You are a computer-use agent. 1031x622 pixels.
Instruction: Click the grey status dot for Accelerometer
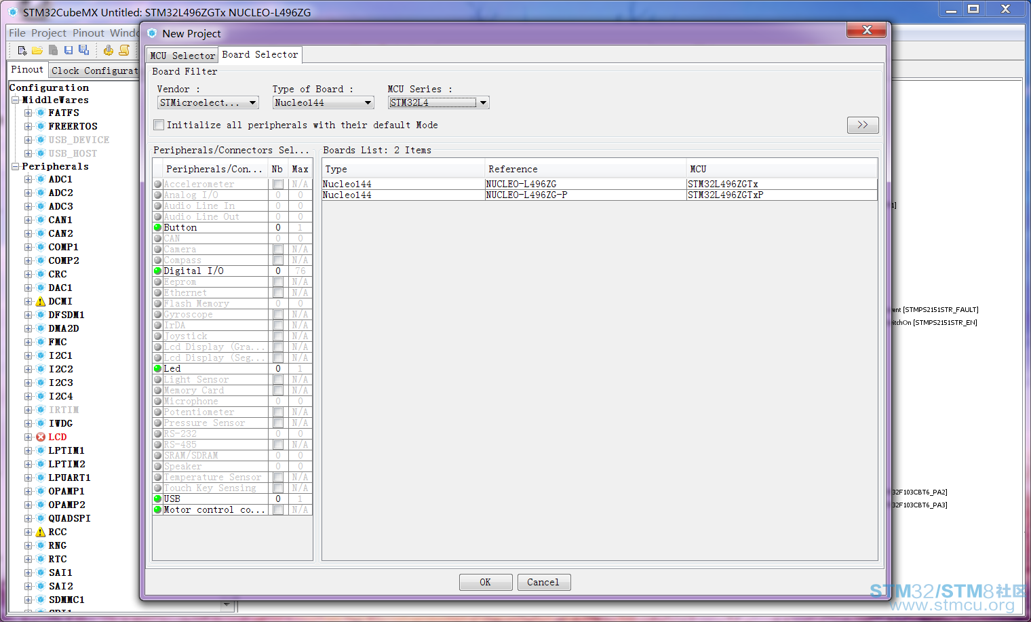pos(158,184)
